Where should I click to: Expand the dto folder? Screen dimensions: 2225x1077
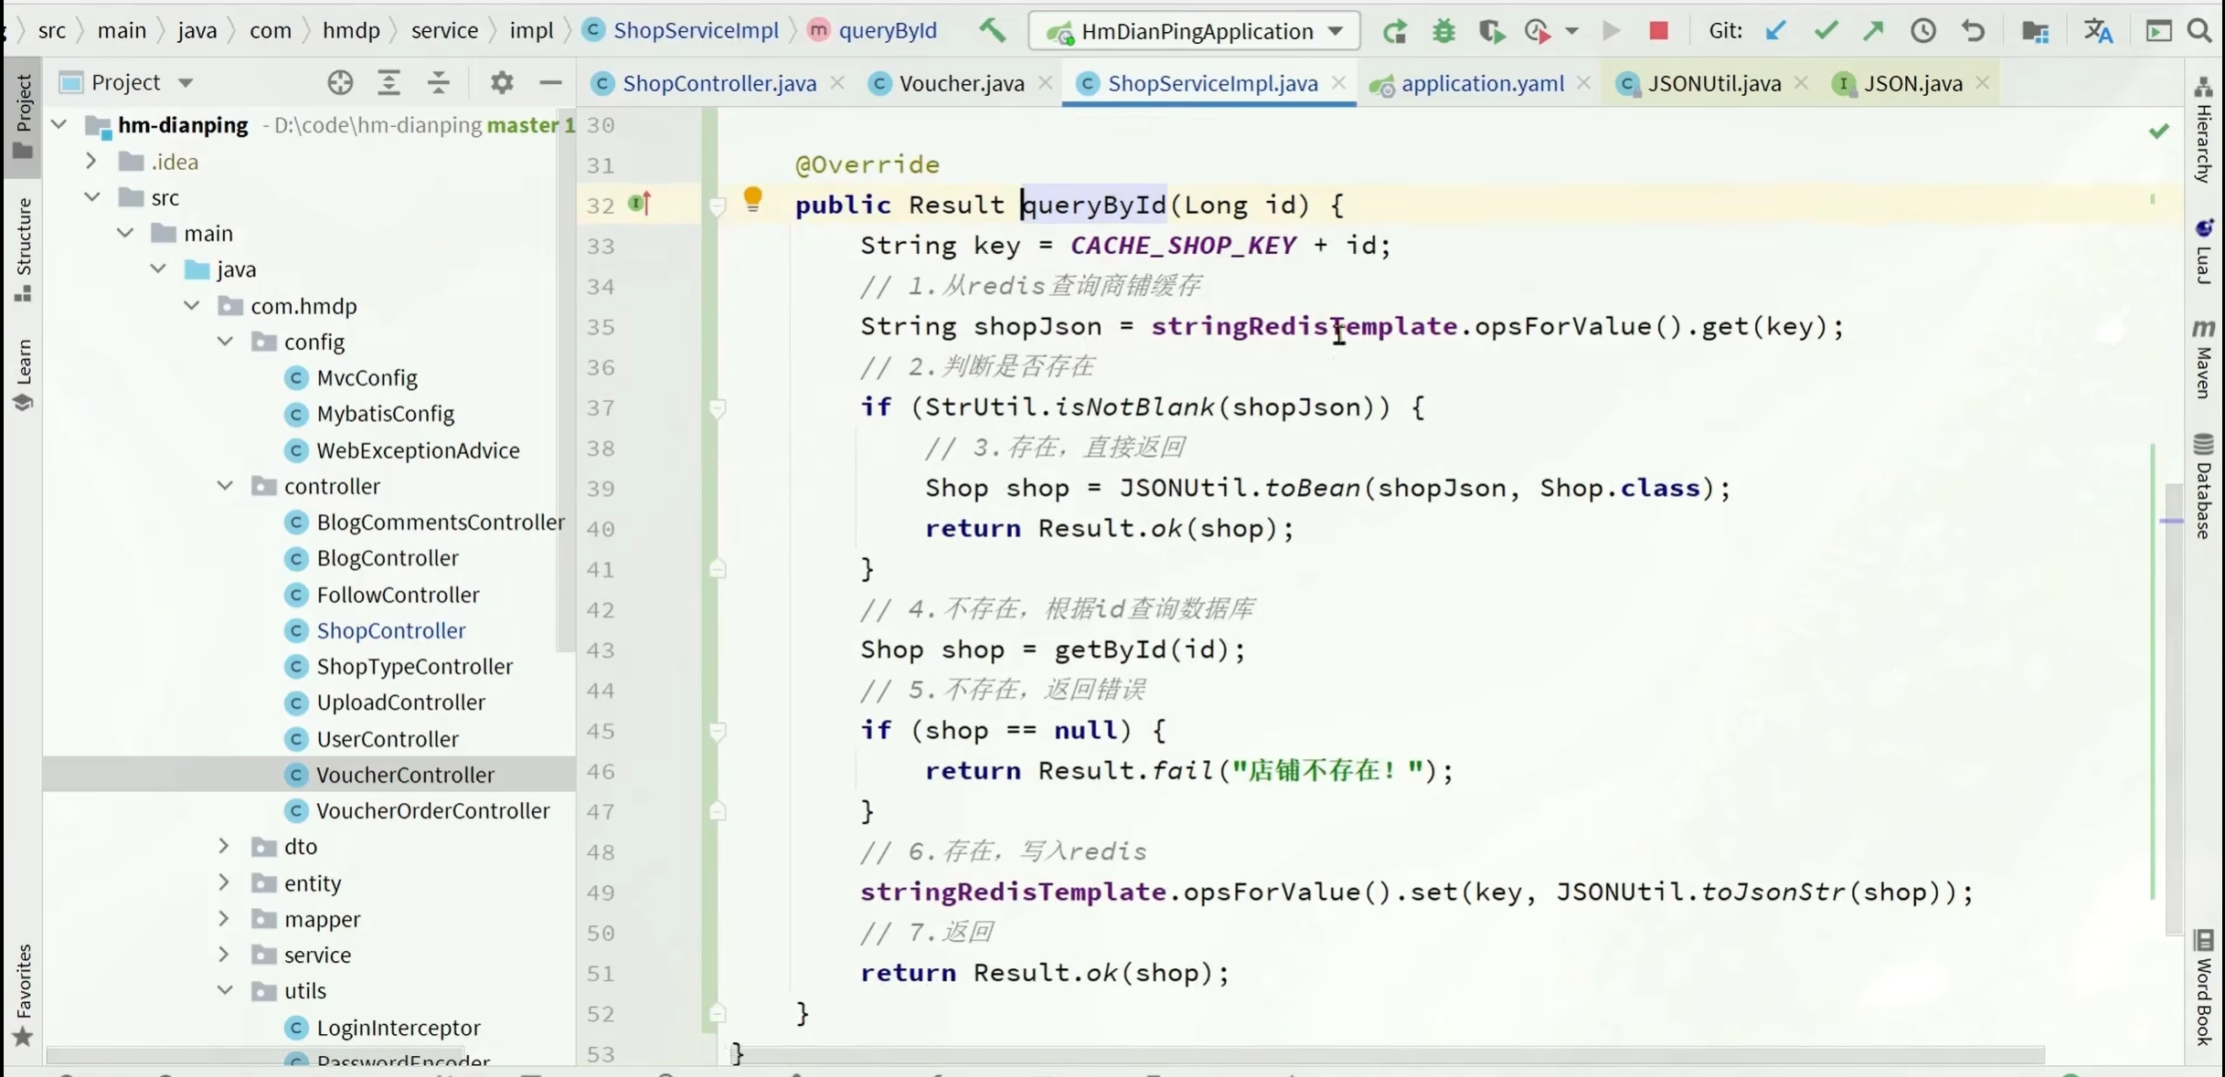click(224, 846)
